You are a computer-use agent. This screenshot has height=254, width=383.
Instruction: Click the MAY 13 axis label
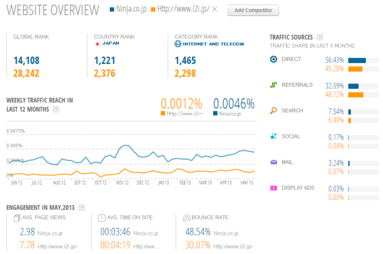pos(246,183)
